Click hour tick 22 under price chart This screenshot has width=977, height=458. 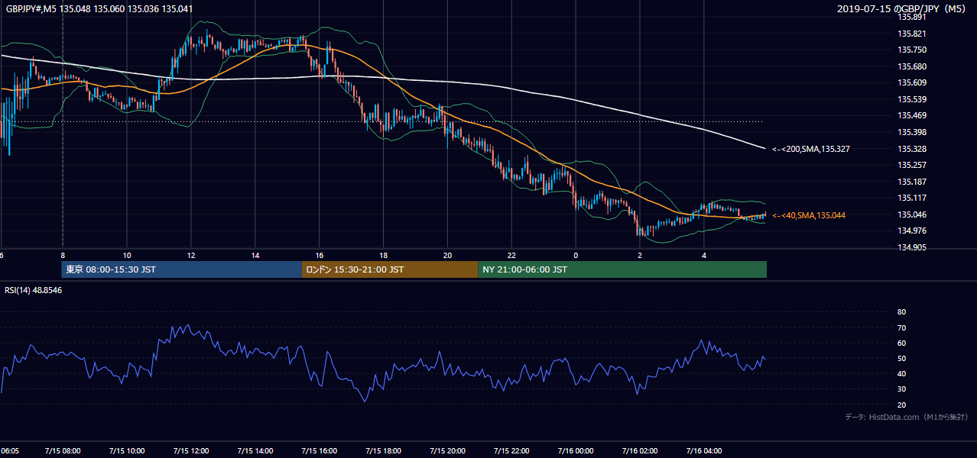pyautogui.click(x=512, y=255)
